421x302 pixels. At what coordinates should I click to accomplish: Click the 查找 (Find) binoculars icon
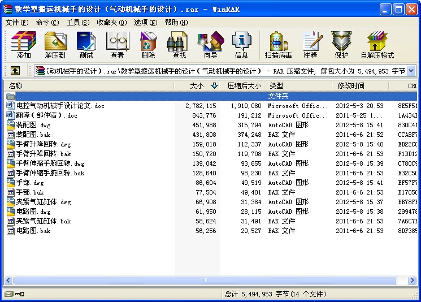pos(179,45)
